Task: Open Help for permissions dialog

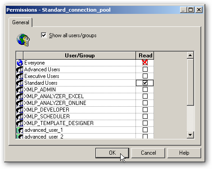Action: pyautogui.click(x=184, y=153)
